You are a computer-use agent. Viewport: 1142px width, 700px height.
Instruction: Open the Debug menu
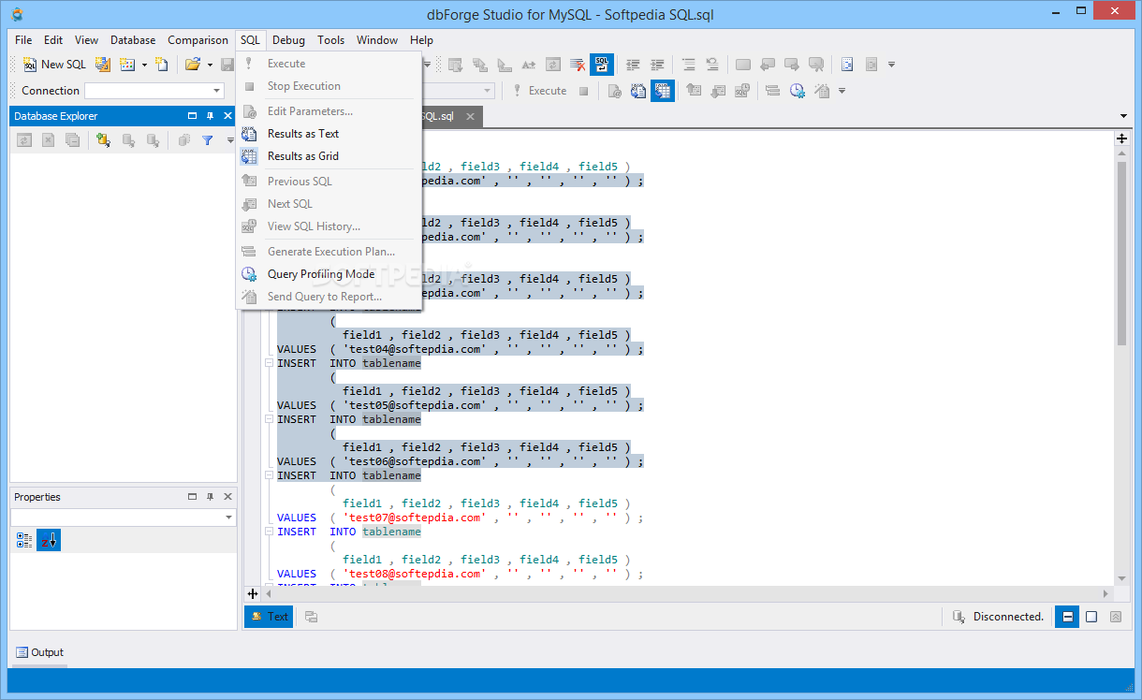(288, 40)
